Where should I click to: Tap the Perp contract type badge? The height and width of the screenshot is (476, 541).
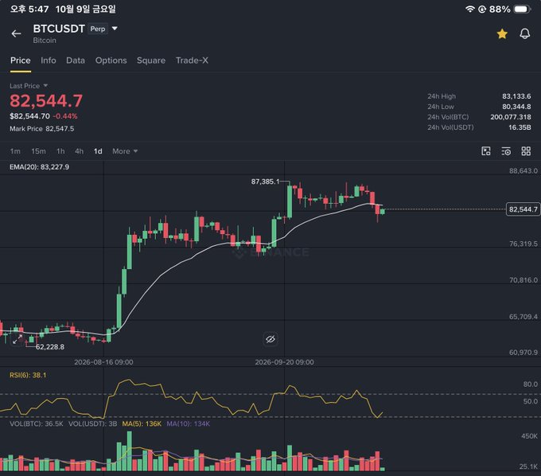(x=98, y=29)
